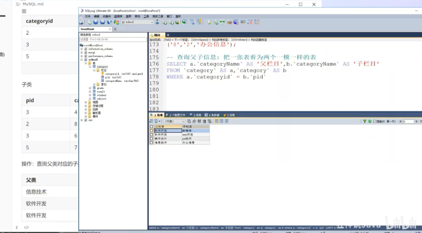
Task: Select the 办公信息 result cell
Action: pyautogui.click(x=195, y=143)
